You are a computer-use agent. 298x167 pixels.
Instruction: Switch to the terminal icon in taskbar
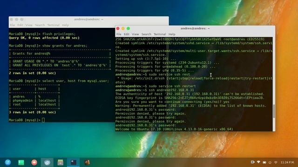(x=74, y=162)
